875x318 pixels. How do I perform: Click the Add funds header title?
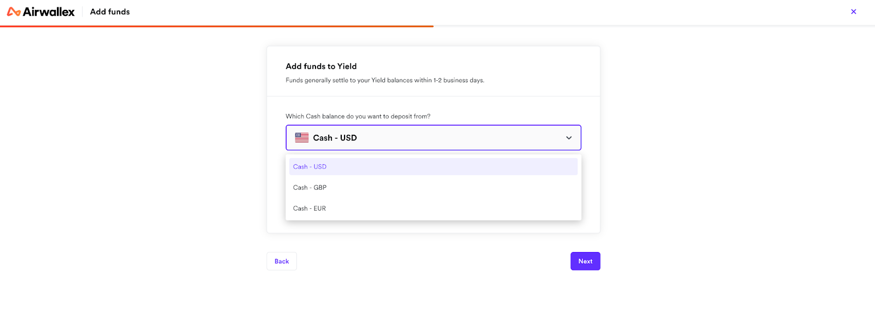coord(110,11)
